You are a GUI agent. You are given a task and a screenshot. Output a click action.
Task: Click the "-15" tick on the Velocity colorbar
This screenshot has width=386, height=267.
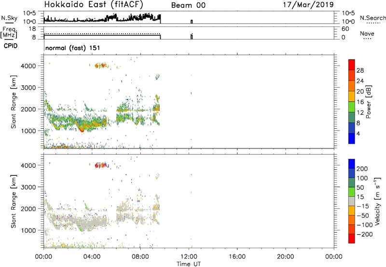(x=363, y=206)
